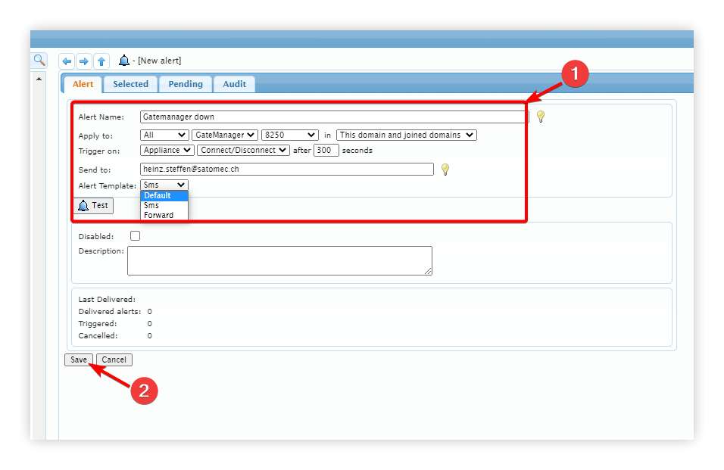Screen dimensions: 724x470
Task: Go up one level with up arrow
Action: (101, 61)
